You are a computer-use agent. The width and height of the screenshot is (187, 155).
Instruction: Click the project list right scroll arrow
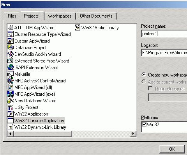pos(133,134)
